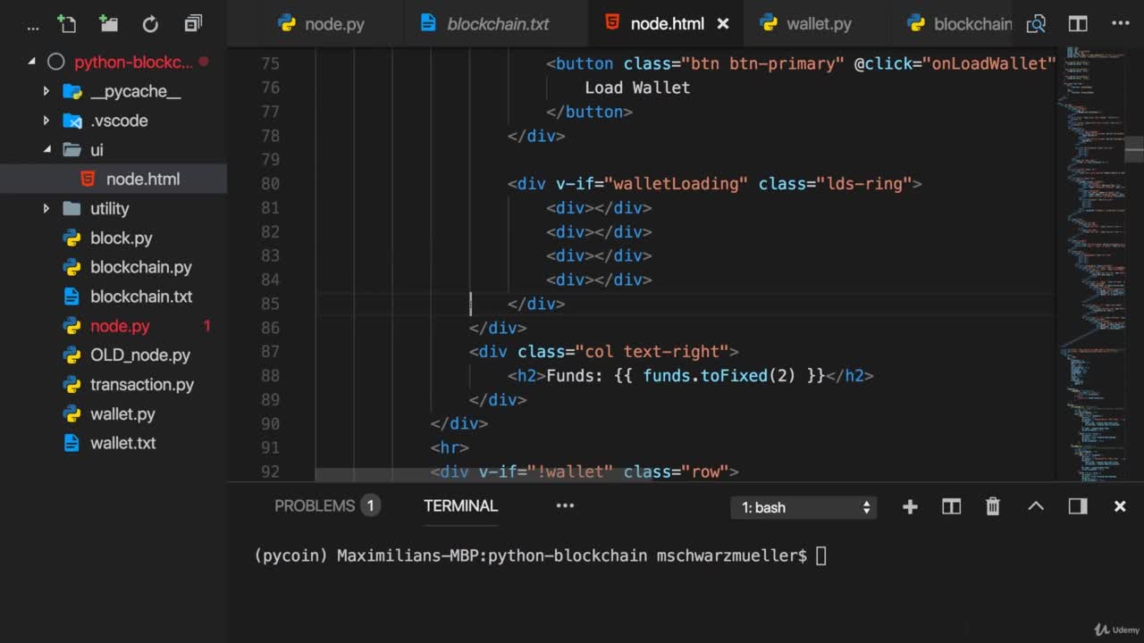This screenshot has height=643, width=1144.
Task: Click the editor vertical scrollbar thumb
Action: [x=1134, y=150]
